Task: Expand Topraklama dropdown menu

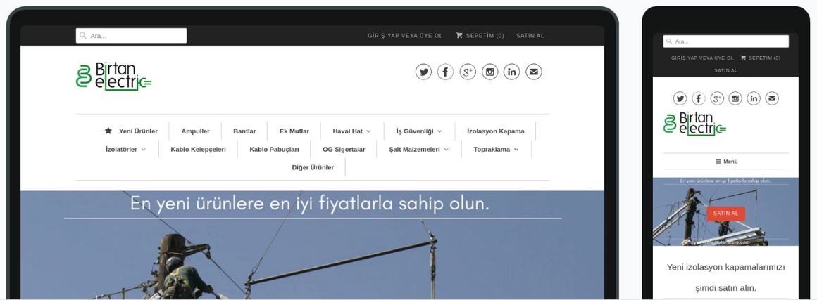Action: (x=496, y=149)
